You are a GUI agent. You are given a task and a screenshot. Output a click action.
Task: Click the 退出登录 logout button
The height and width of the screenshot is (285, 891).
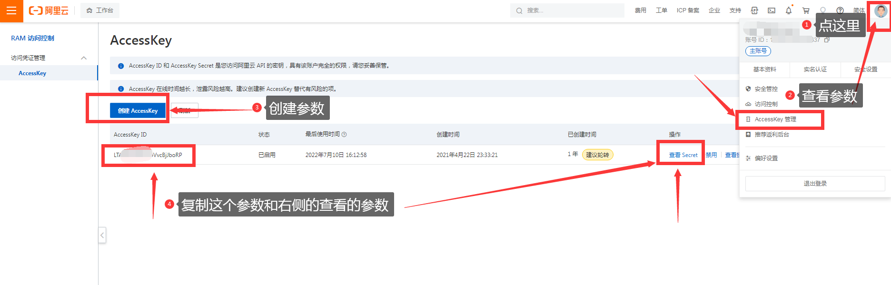pyautogui.click(x=815, y=184)
